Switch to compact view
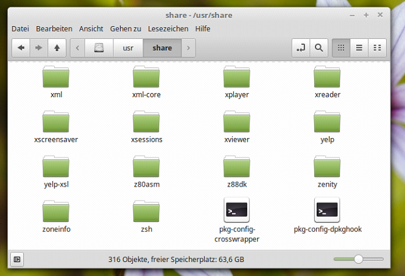Viewport: 405px width, 276px height. [x=377, y=48]
